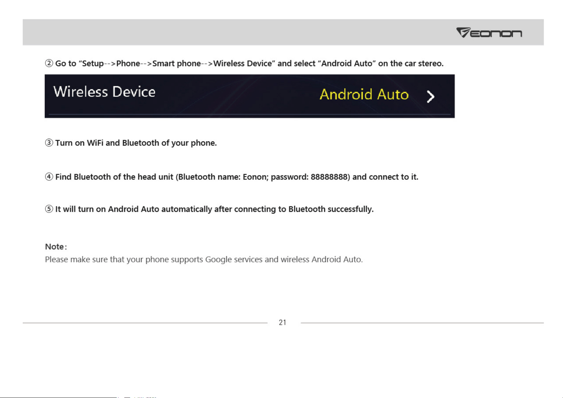Image resolution: width=563 pixels, height=398 pixels.
Task: Click the Wireless Device setting label
Action: coord(104,92)
